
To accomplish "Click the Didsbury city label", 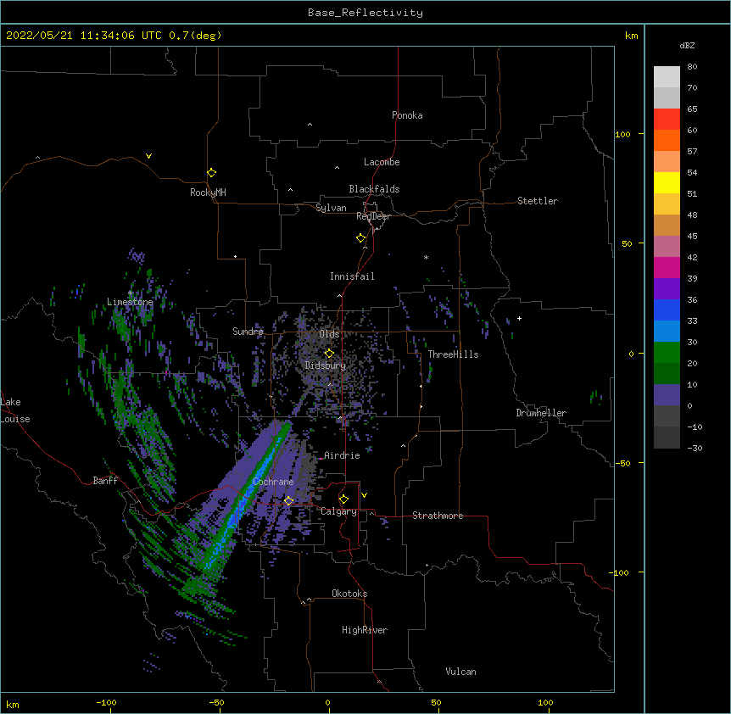I will tap(326, 365).
